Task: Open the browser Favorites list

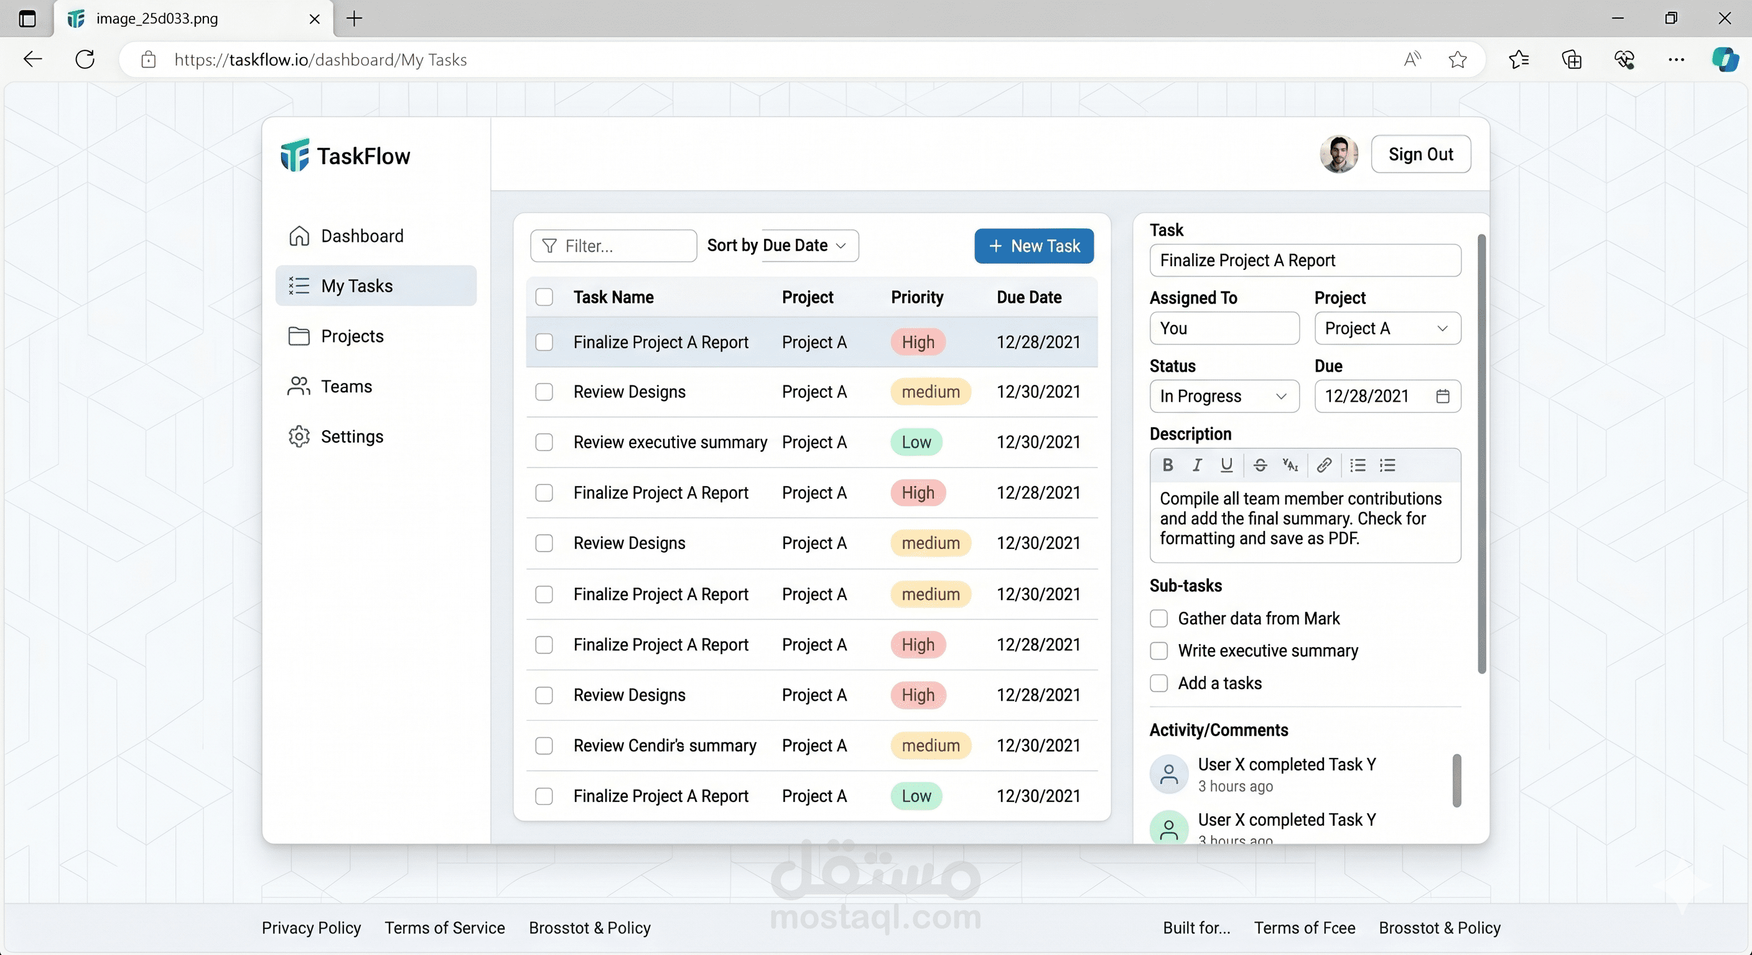Action: click(x=1519, y=60)
